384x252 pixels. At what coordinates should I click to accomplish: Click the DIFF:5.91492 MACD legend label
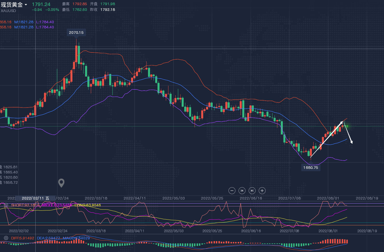click(x=22, y=238)
